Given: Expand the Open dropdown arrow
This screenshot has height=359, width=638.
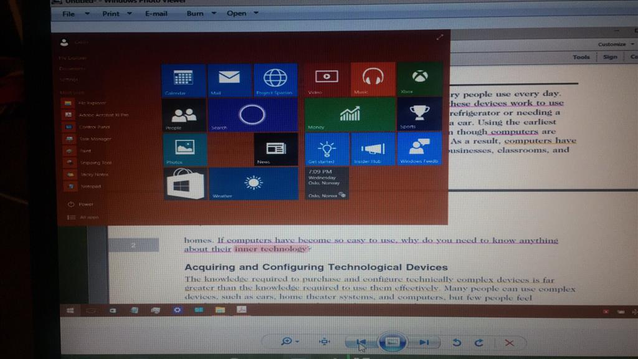Looking at the screenshot, I should click(x=256, y=13).
